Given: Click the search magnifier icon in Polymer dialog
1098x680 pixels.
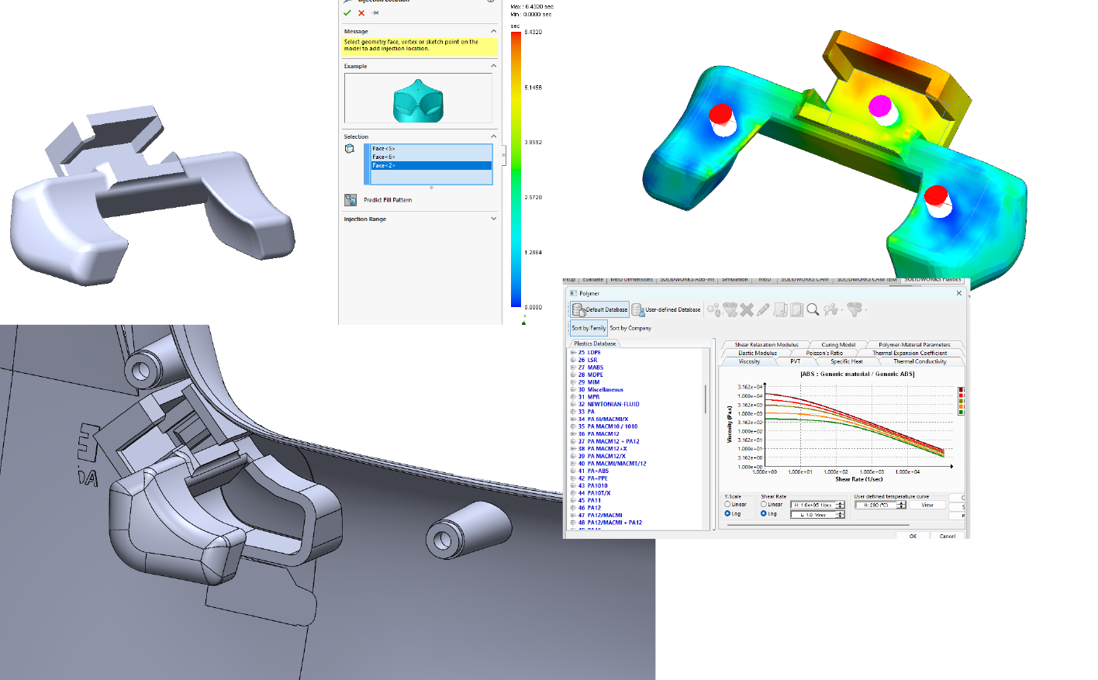Looking at the screenshot, I should point(813,310).
